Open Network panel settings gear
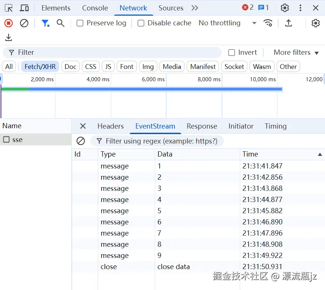Image resolution: width=325 pixels, height=290 pixels. (315, 23)
